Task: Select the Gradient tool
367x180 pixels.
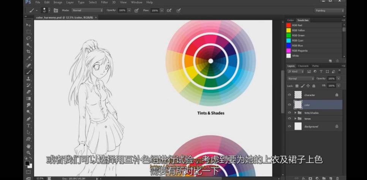Action: [x=28, y=98]
